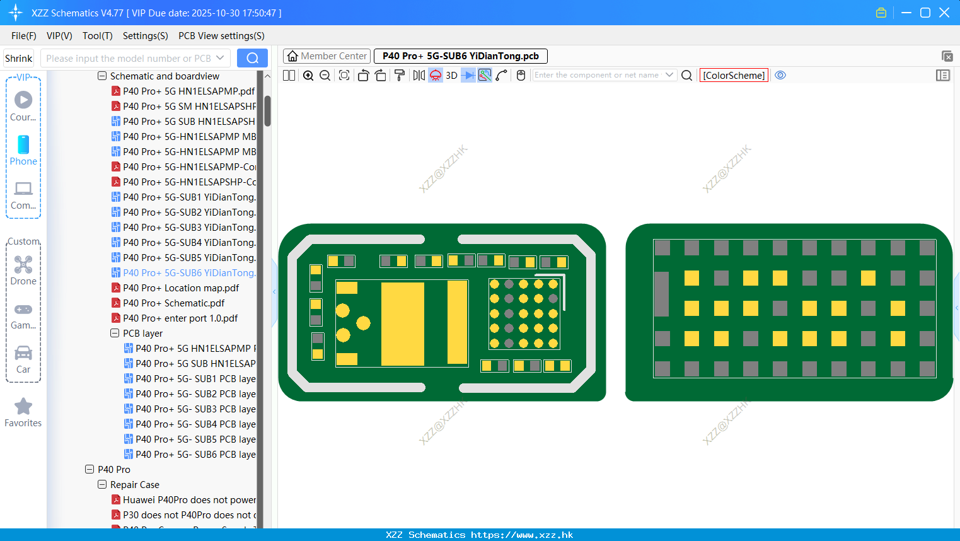This screenshot has height=541, width=960.
Task: Open P40 Pro+ 5G- SUB4 PCB layer
Action: tap(190, 424)
